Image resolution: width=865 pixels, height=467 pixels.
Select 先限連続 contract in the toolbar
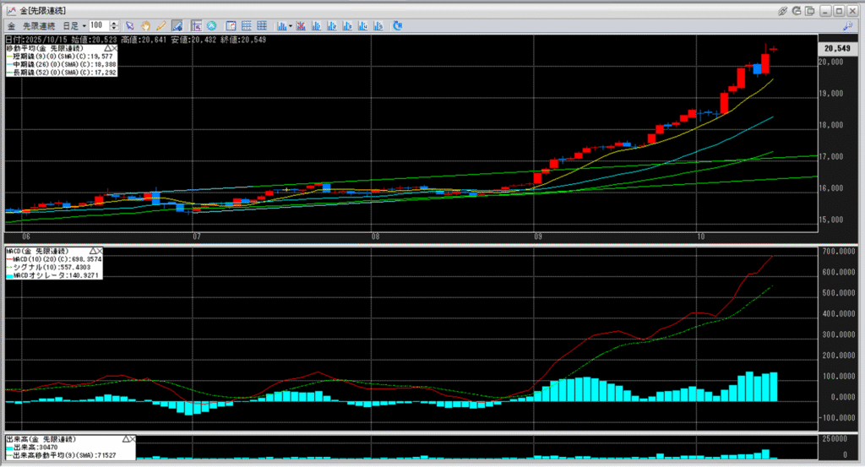[x=38, y=25]
